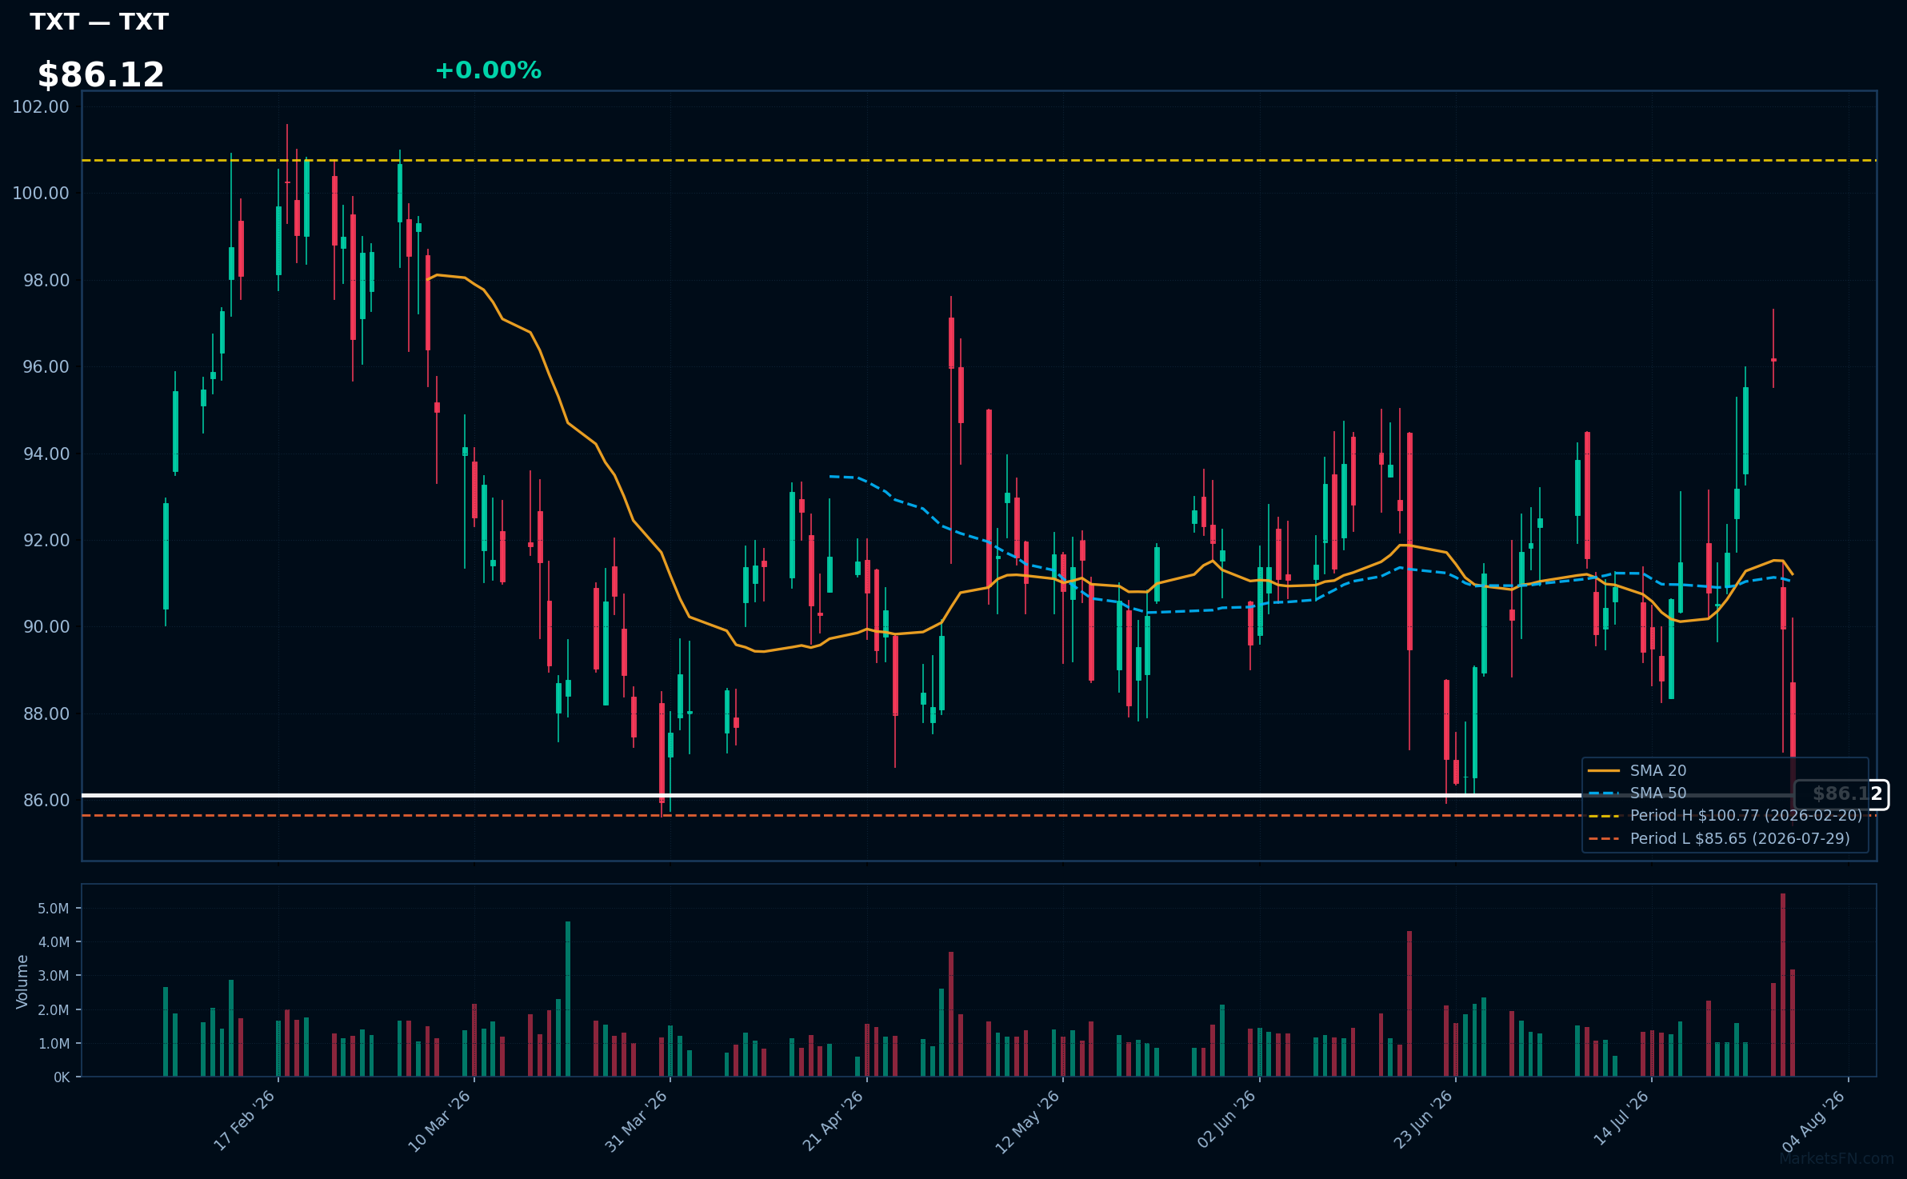Click the 17 Feb '26 date label
The image size is (1907, 1179).
click(244, 1121)
